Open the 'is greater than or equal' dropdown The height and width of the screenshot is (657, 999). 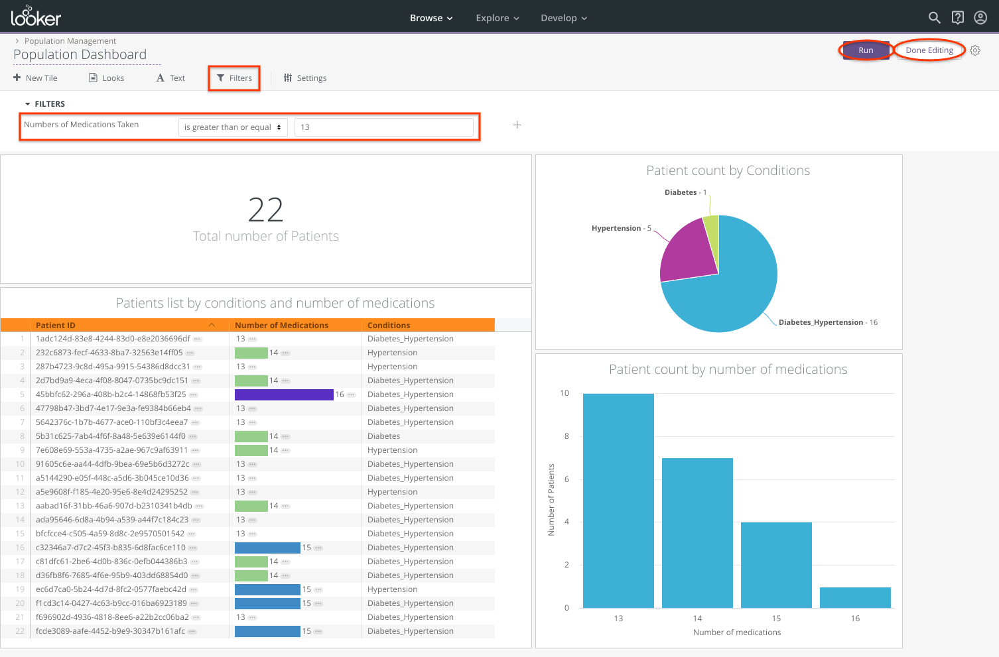coord(232,127)
